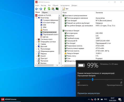
Task: Click the РУС language indicator
Action: point(106,99)
